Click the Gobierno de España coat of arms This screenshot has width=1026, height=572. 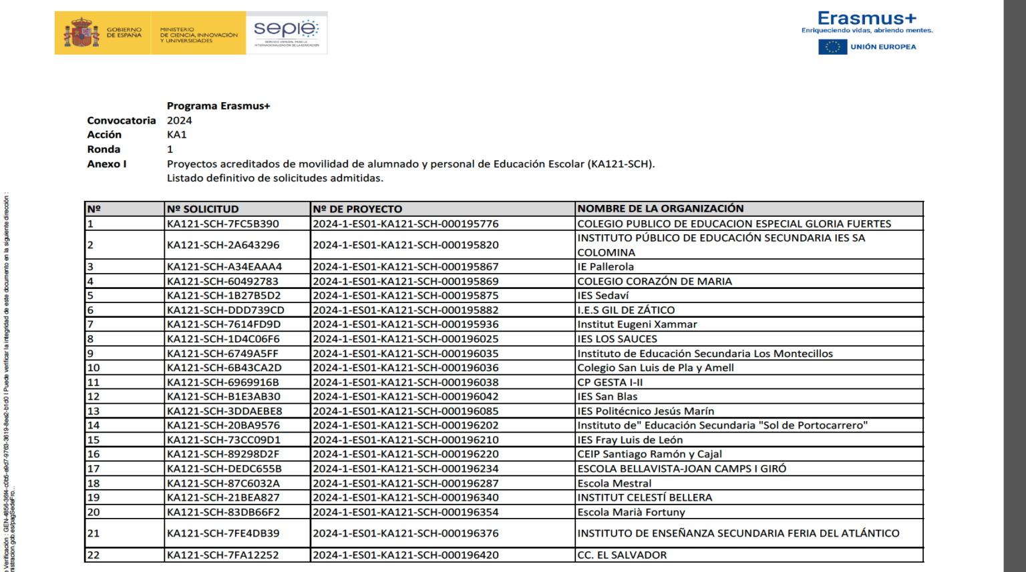81,33
